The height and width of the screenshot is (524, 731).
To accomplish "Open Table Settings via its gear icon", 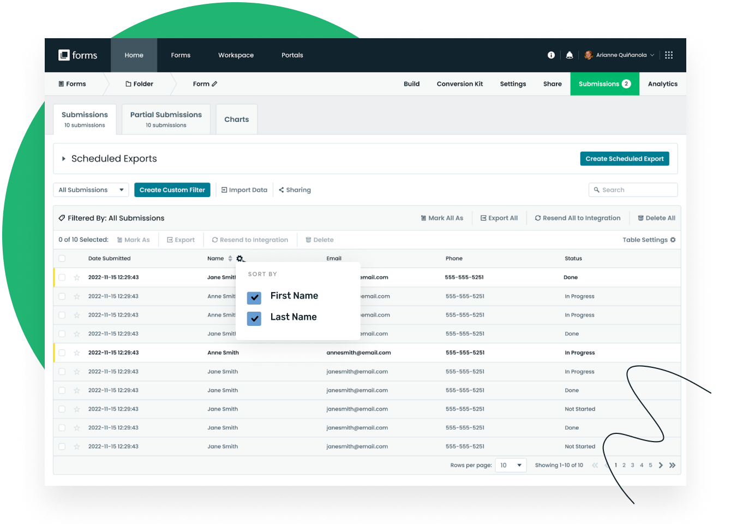I will (673, 240).
